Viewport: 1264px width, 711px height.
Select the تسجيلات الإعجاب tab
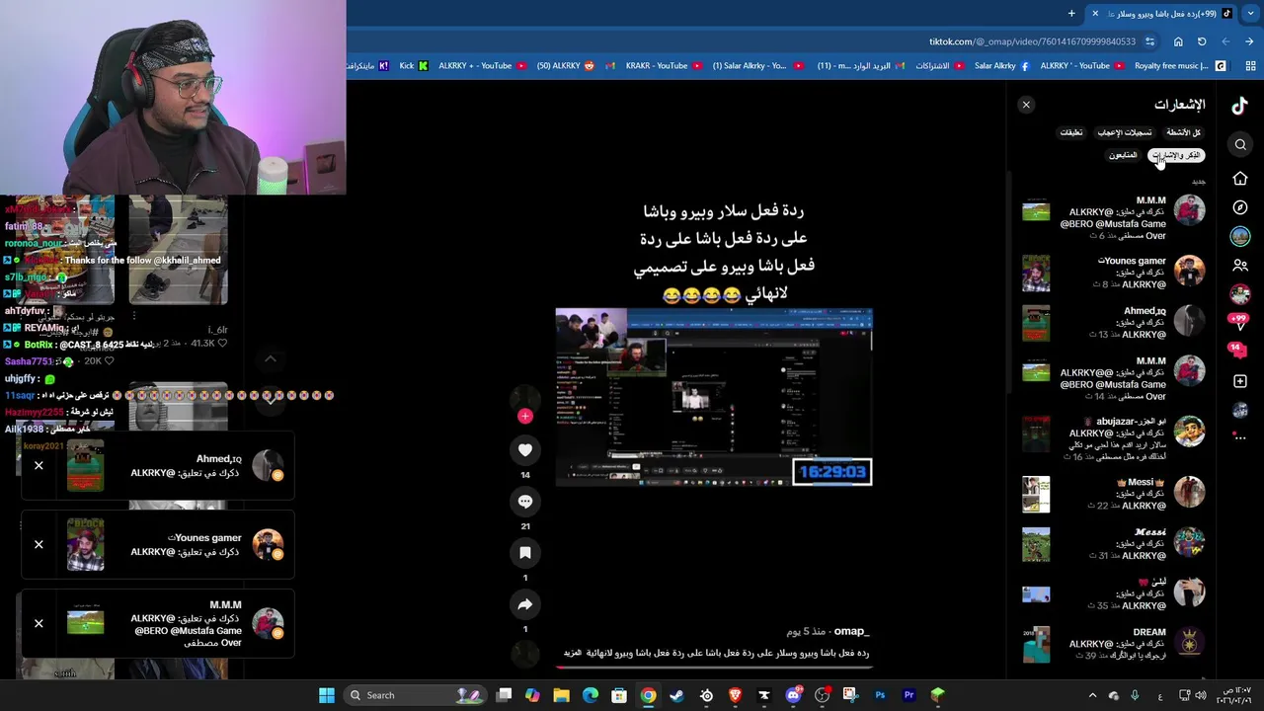coord(1125,132)
